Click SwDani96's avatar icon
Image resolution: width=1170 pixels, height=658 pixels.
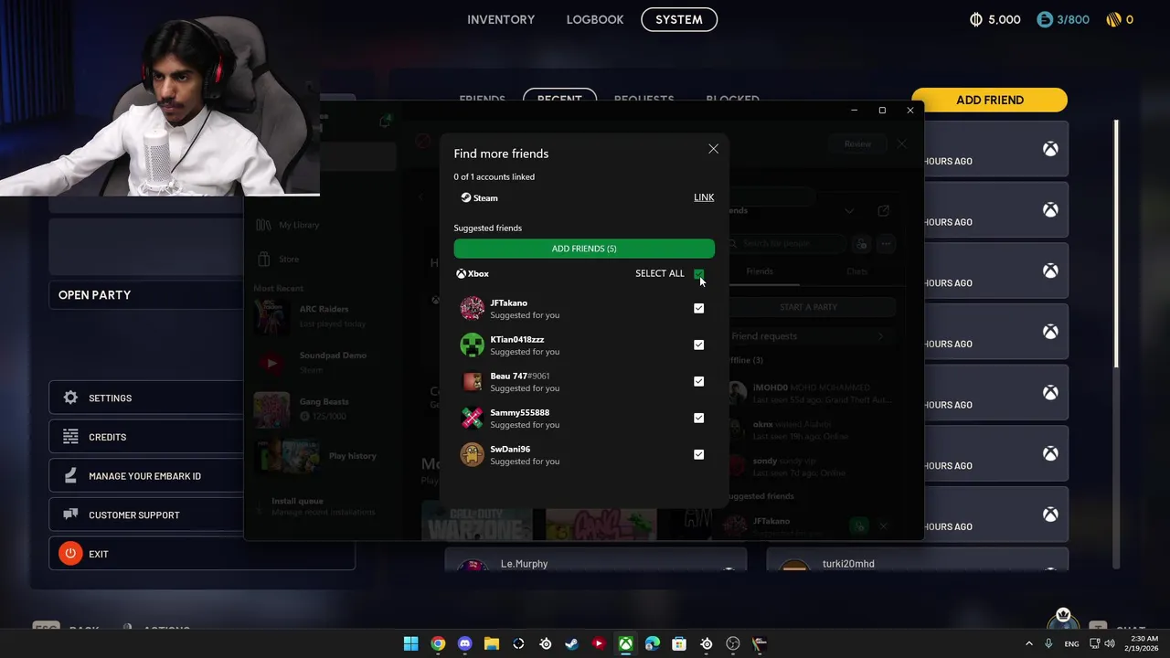472,455
